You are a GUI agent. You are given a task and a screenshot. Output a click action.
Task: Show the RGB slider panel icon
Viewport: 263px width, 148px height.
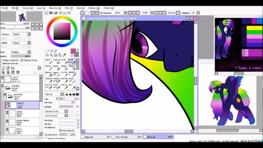click(x=51, y=13)
